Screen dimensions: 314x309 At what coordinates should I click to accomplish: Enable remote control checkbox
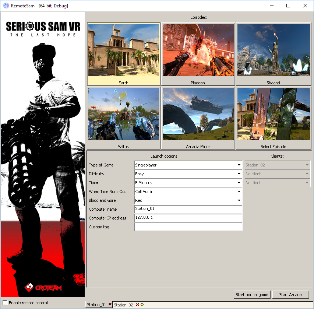coord(5,303)
